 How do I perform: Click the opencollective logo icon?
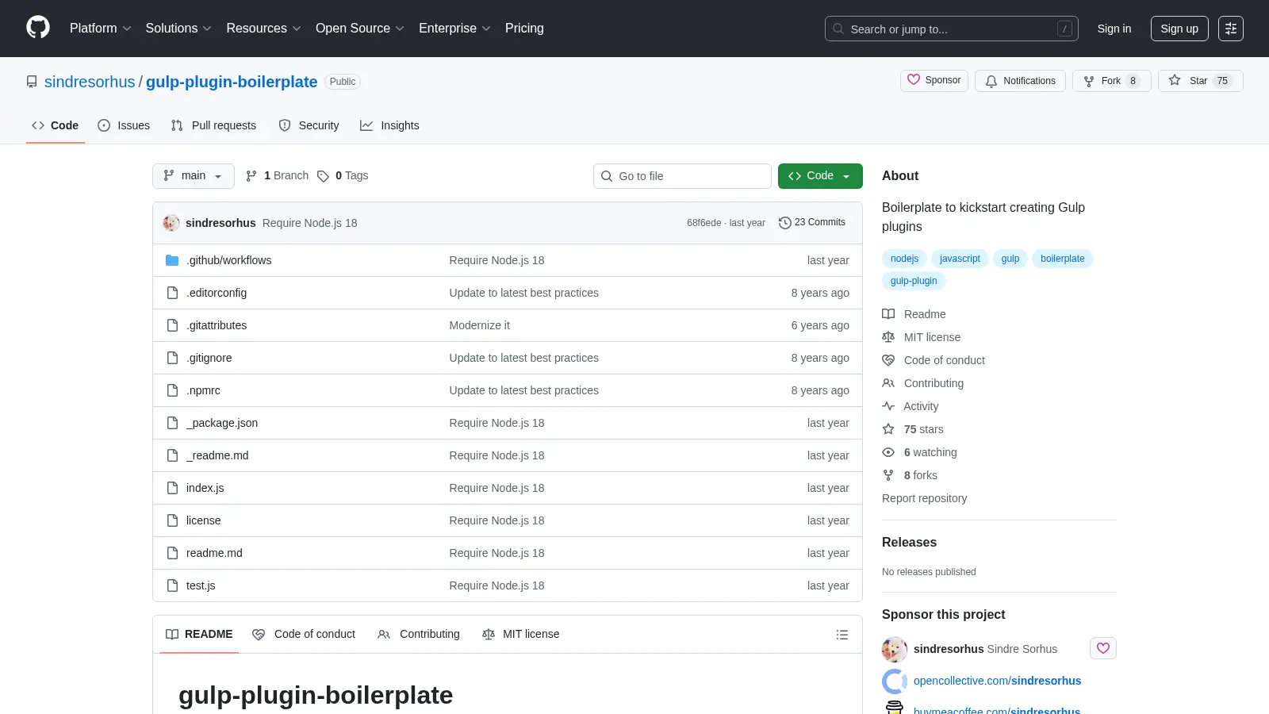(x=895, y=681)
